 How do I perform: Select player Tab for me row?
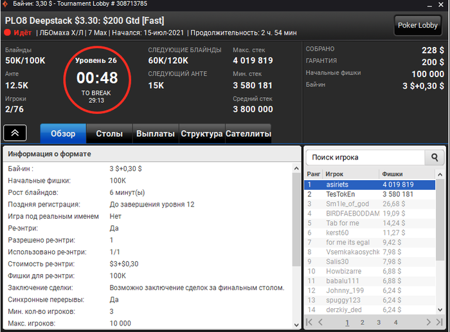click(370, 223)
